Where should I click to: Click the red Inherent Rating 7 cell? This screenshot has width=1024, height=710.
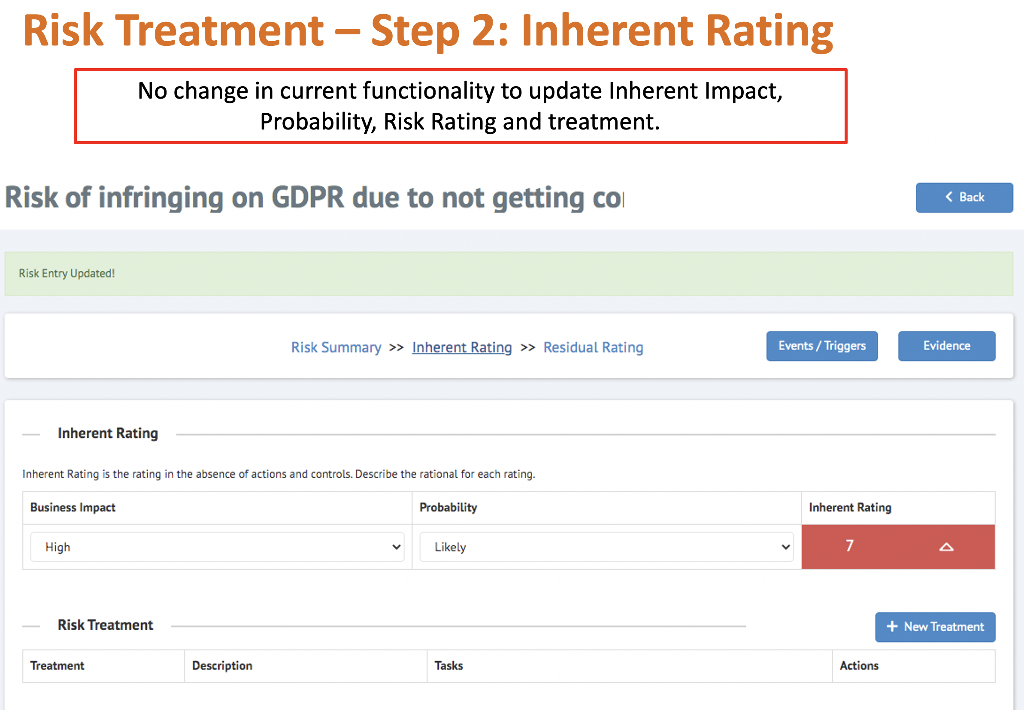[849, 546]
